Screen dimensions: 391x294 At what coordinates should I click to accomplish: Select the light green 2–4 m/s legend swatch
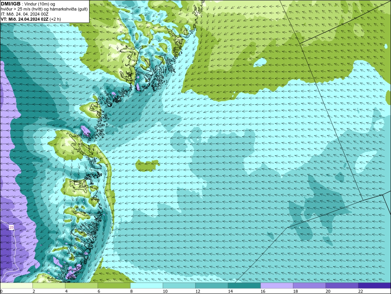pos(49,285)
